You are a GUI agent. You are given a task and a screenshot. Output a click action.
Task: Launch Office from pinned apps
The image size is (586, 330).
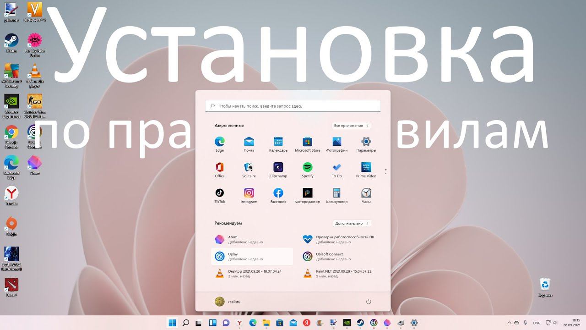[x=220, y=170]
